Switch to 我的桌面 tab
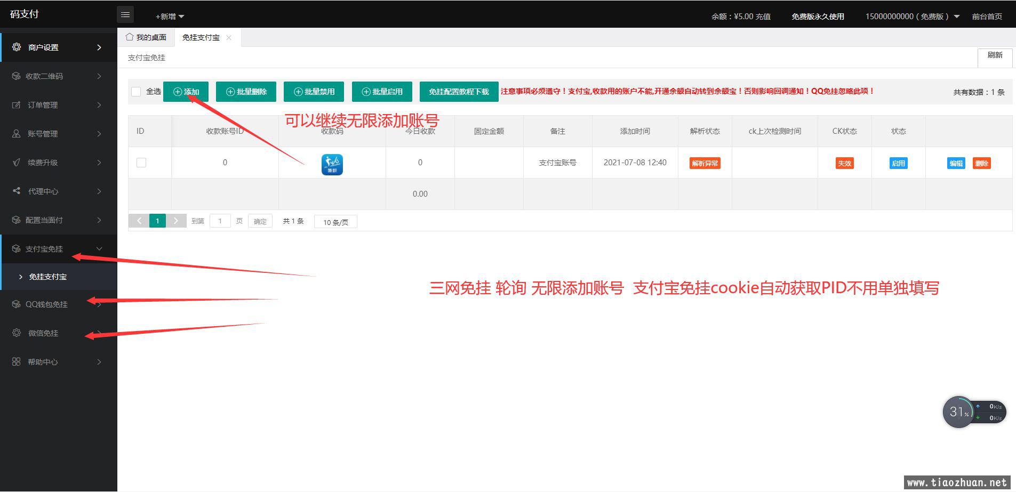1016x492 pixels. coord(146,37)
